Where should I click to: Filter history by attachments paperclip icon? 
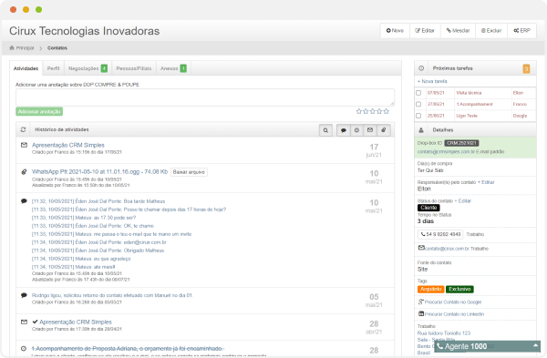point(384,130)
